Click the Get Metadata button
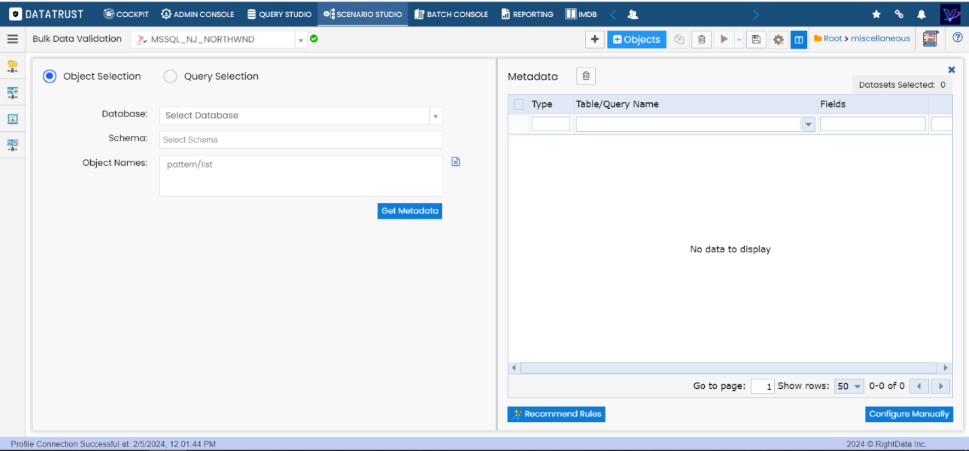 (x=410, y=211)
